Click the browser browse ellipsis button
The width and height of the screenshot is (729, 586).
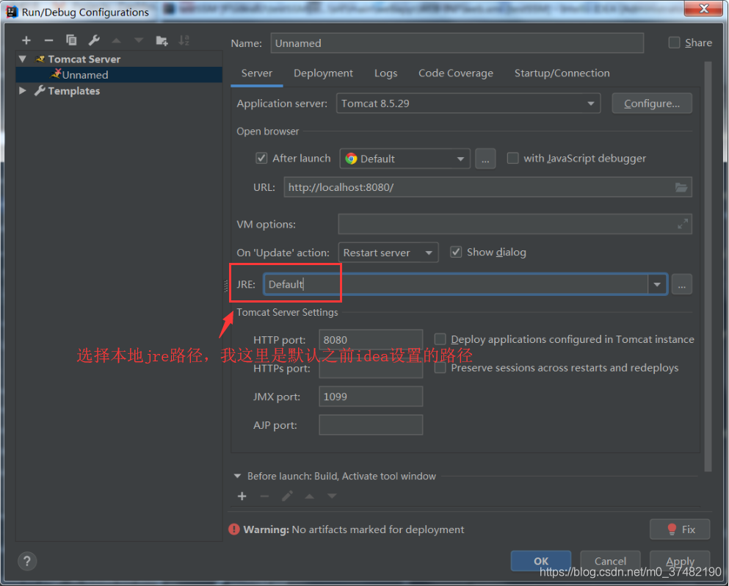485,159
